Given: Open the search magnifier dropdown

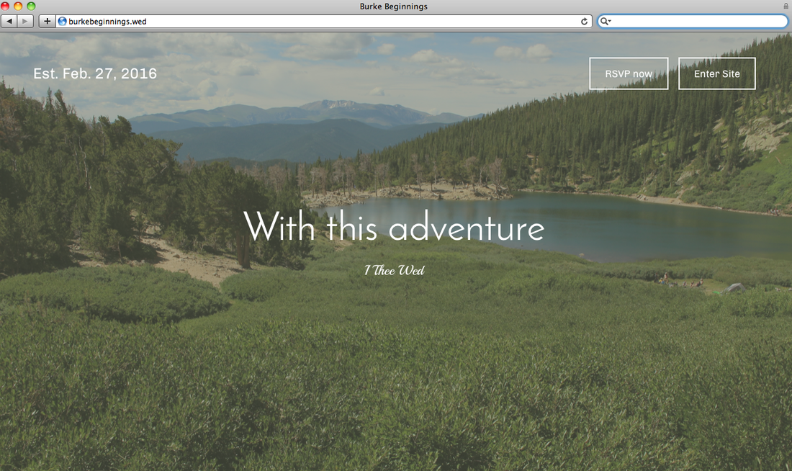Looking at the screenshot, I should click(x=605, y=21).
